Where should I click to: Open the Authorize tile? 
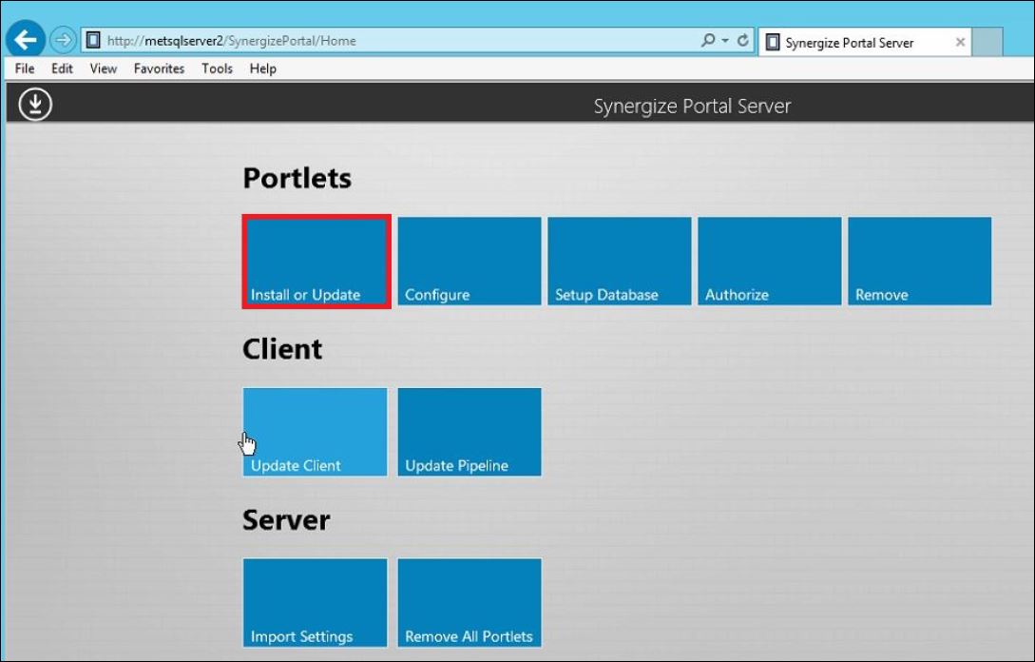coord(770,262)
